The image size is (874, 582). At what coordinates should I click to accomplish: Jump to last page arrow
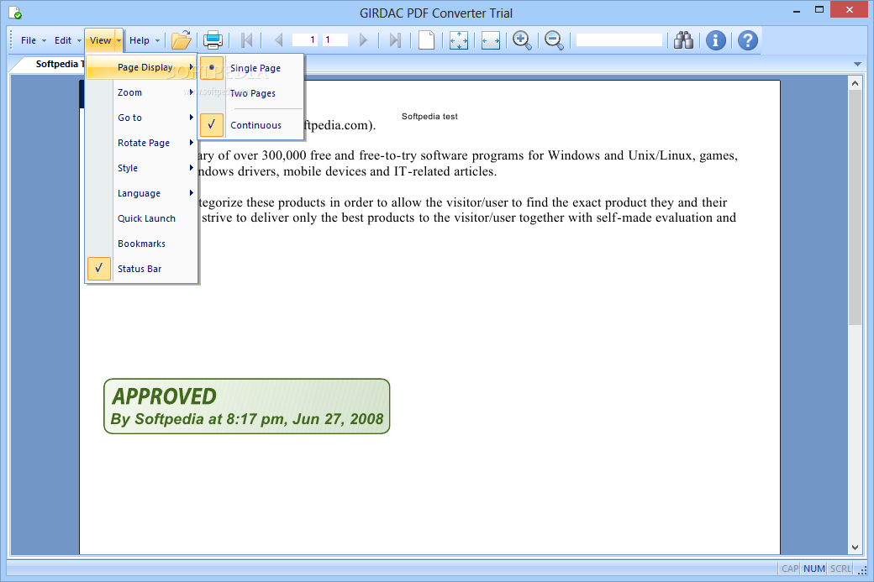(395, 40)
